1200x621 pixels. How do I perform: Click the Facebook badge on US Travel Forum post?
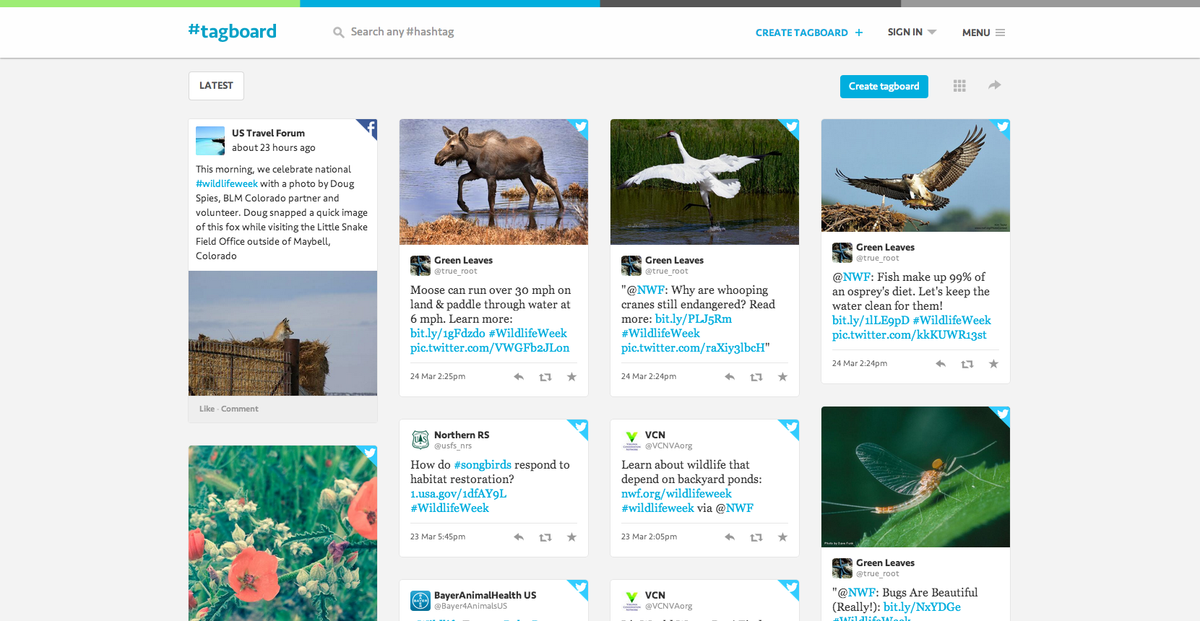(370, 128)
